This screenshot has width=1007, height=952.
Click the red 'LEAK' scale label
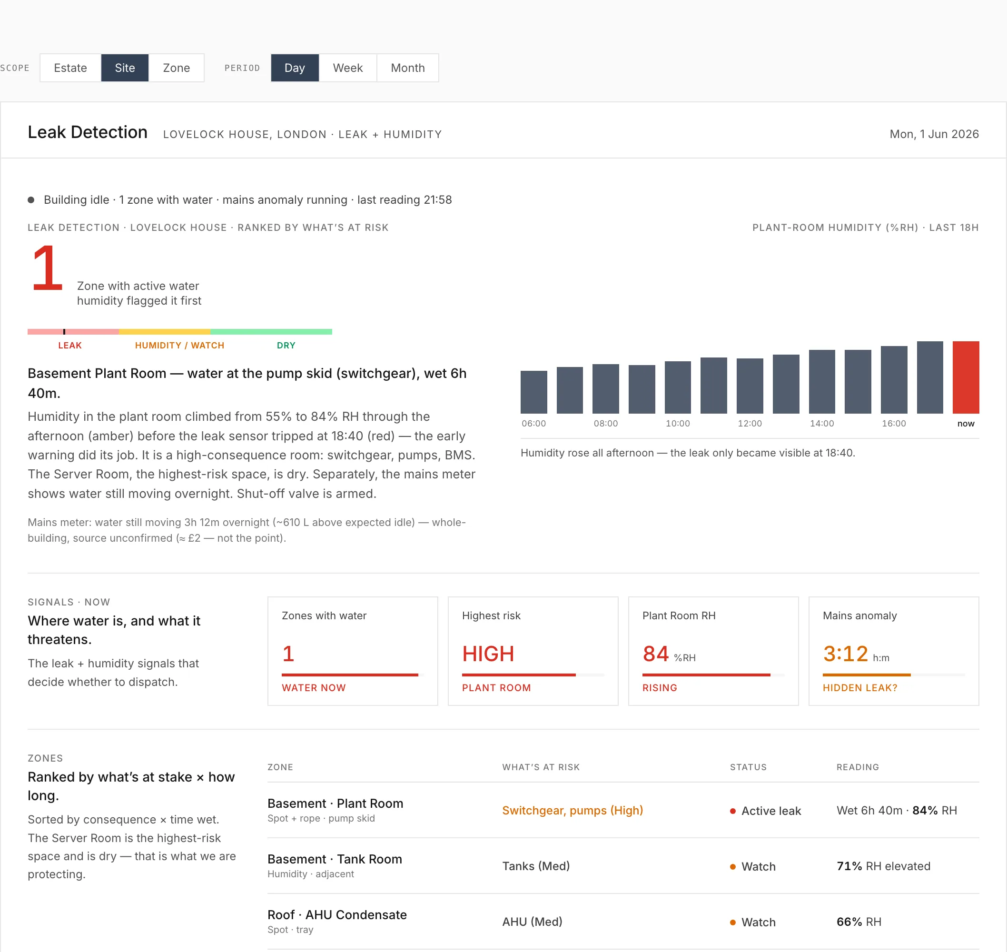tap(70, 346)
